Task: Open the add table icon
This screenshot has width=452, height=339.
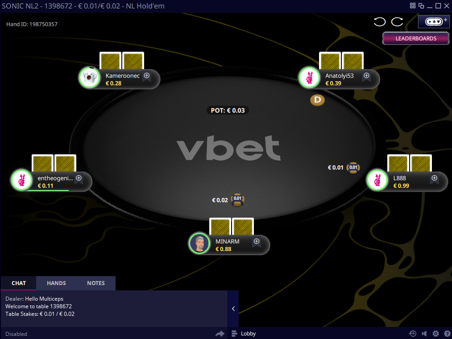Action: tap(434, 21)
